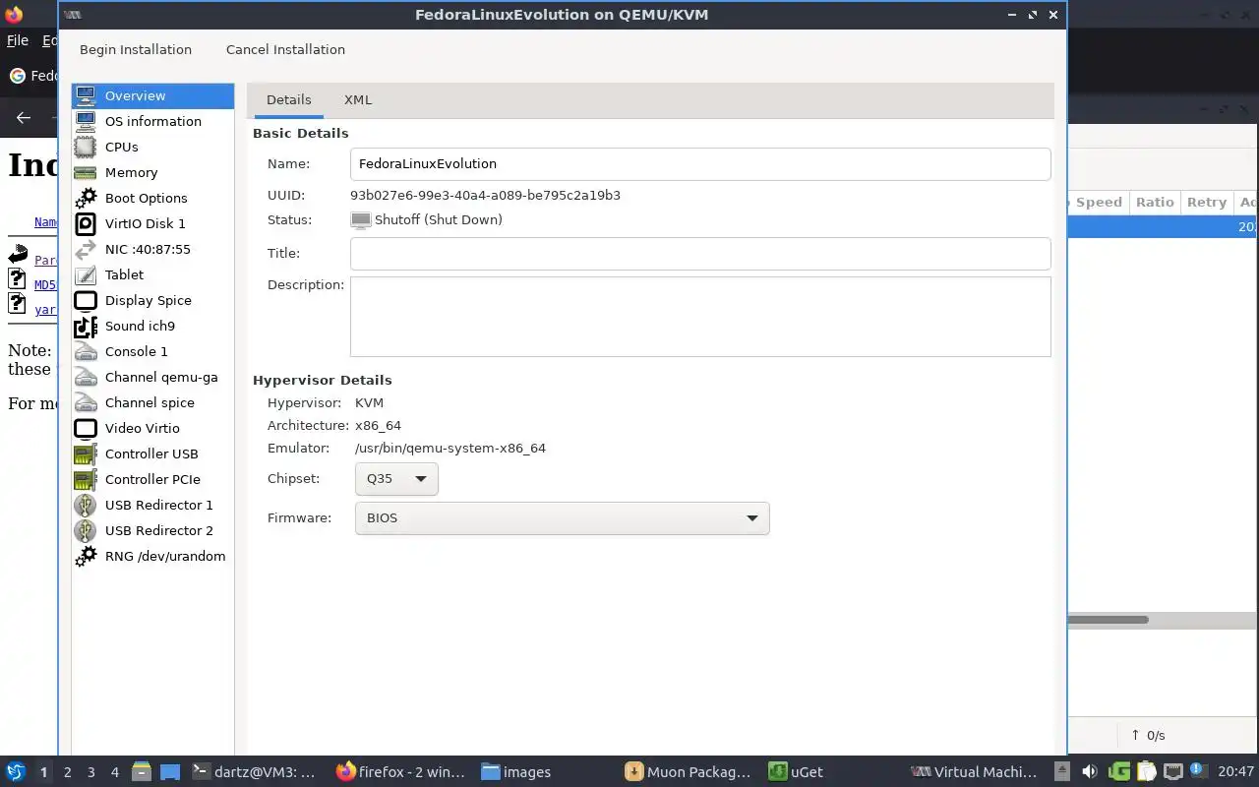Open the Chipset Q35 dropdown
The width and height of the screenshot is (1259, 787).
[396, 479]
